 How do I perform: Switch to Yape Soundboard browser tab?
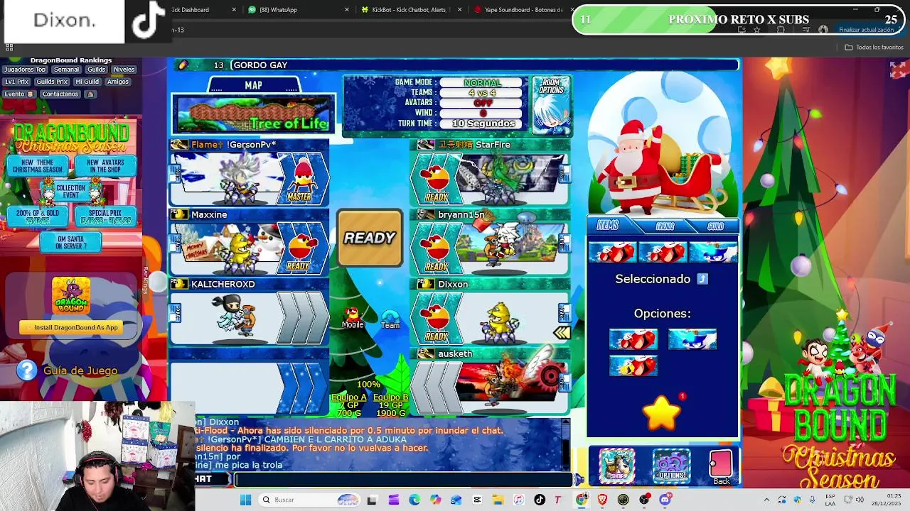[523, 10]
